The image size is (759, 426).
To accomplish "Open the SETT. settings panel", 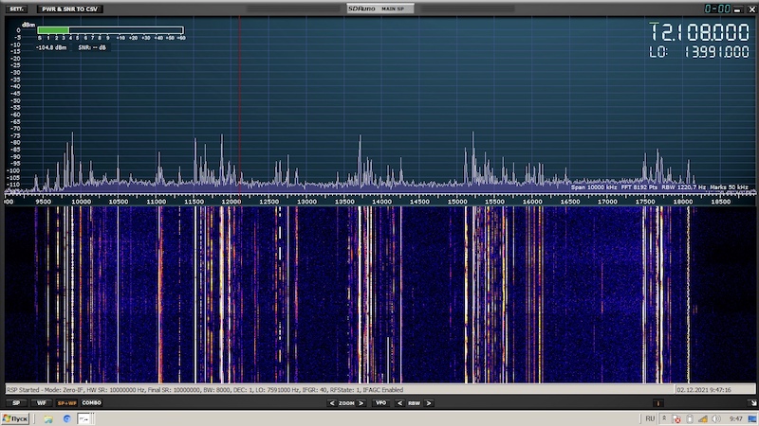I will [x=17, y=9].
